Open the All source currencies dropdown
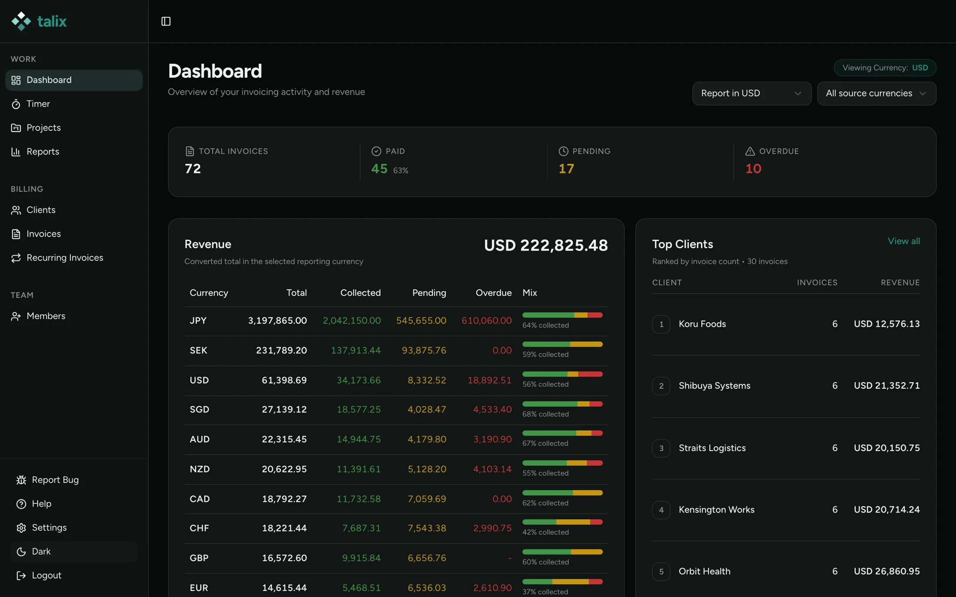This screenshot has width=956, height=597. click(876, 93)
